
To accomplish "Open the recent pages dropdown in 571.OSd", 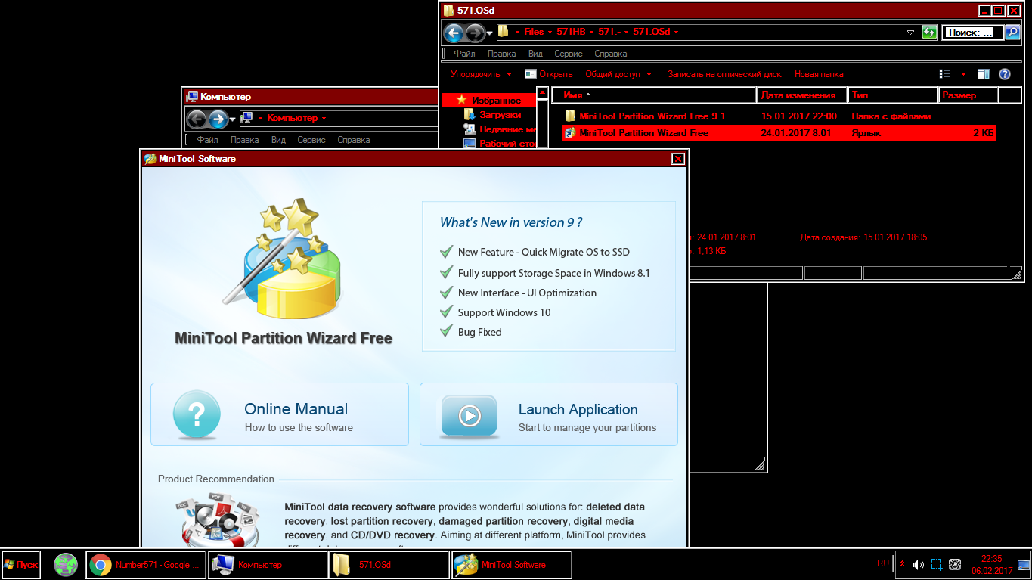I will click(490, 33).
